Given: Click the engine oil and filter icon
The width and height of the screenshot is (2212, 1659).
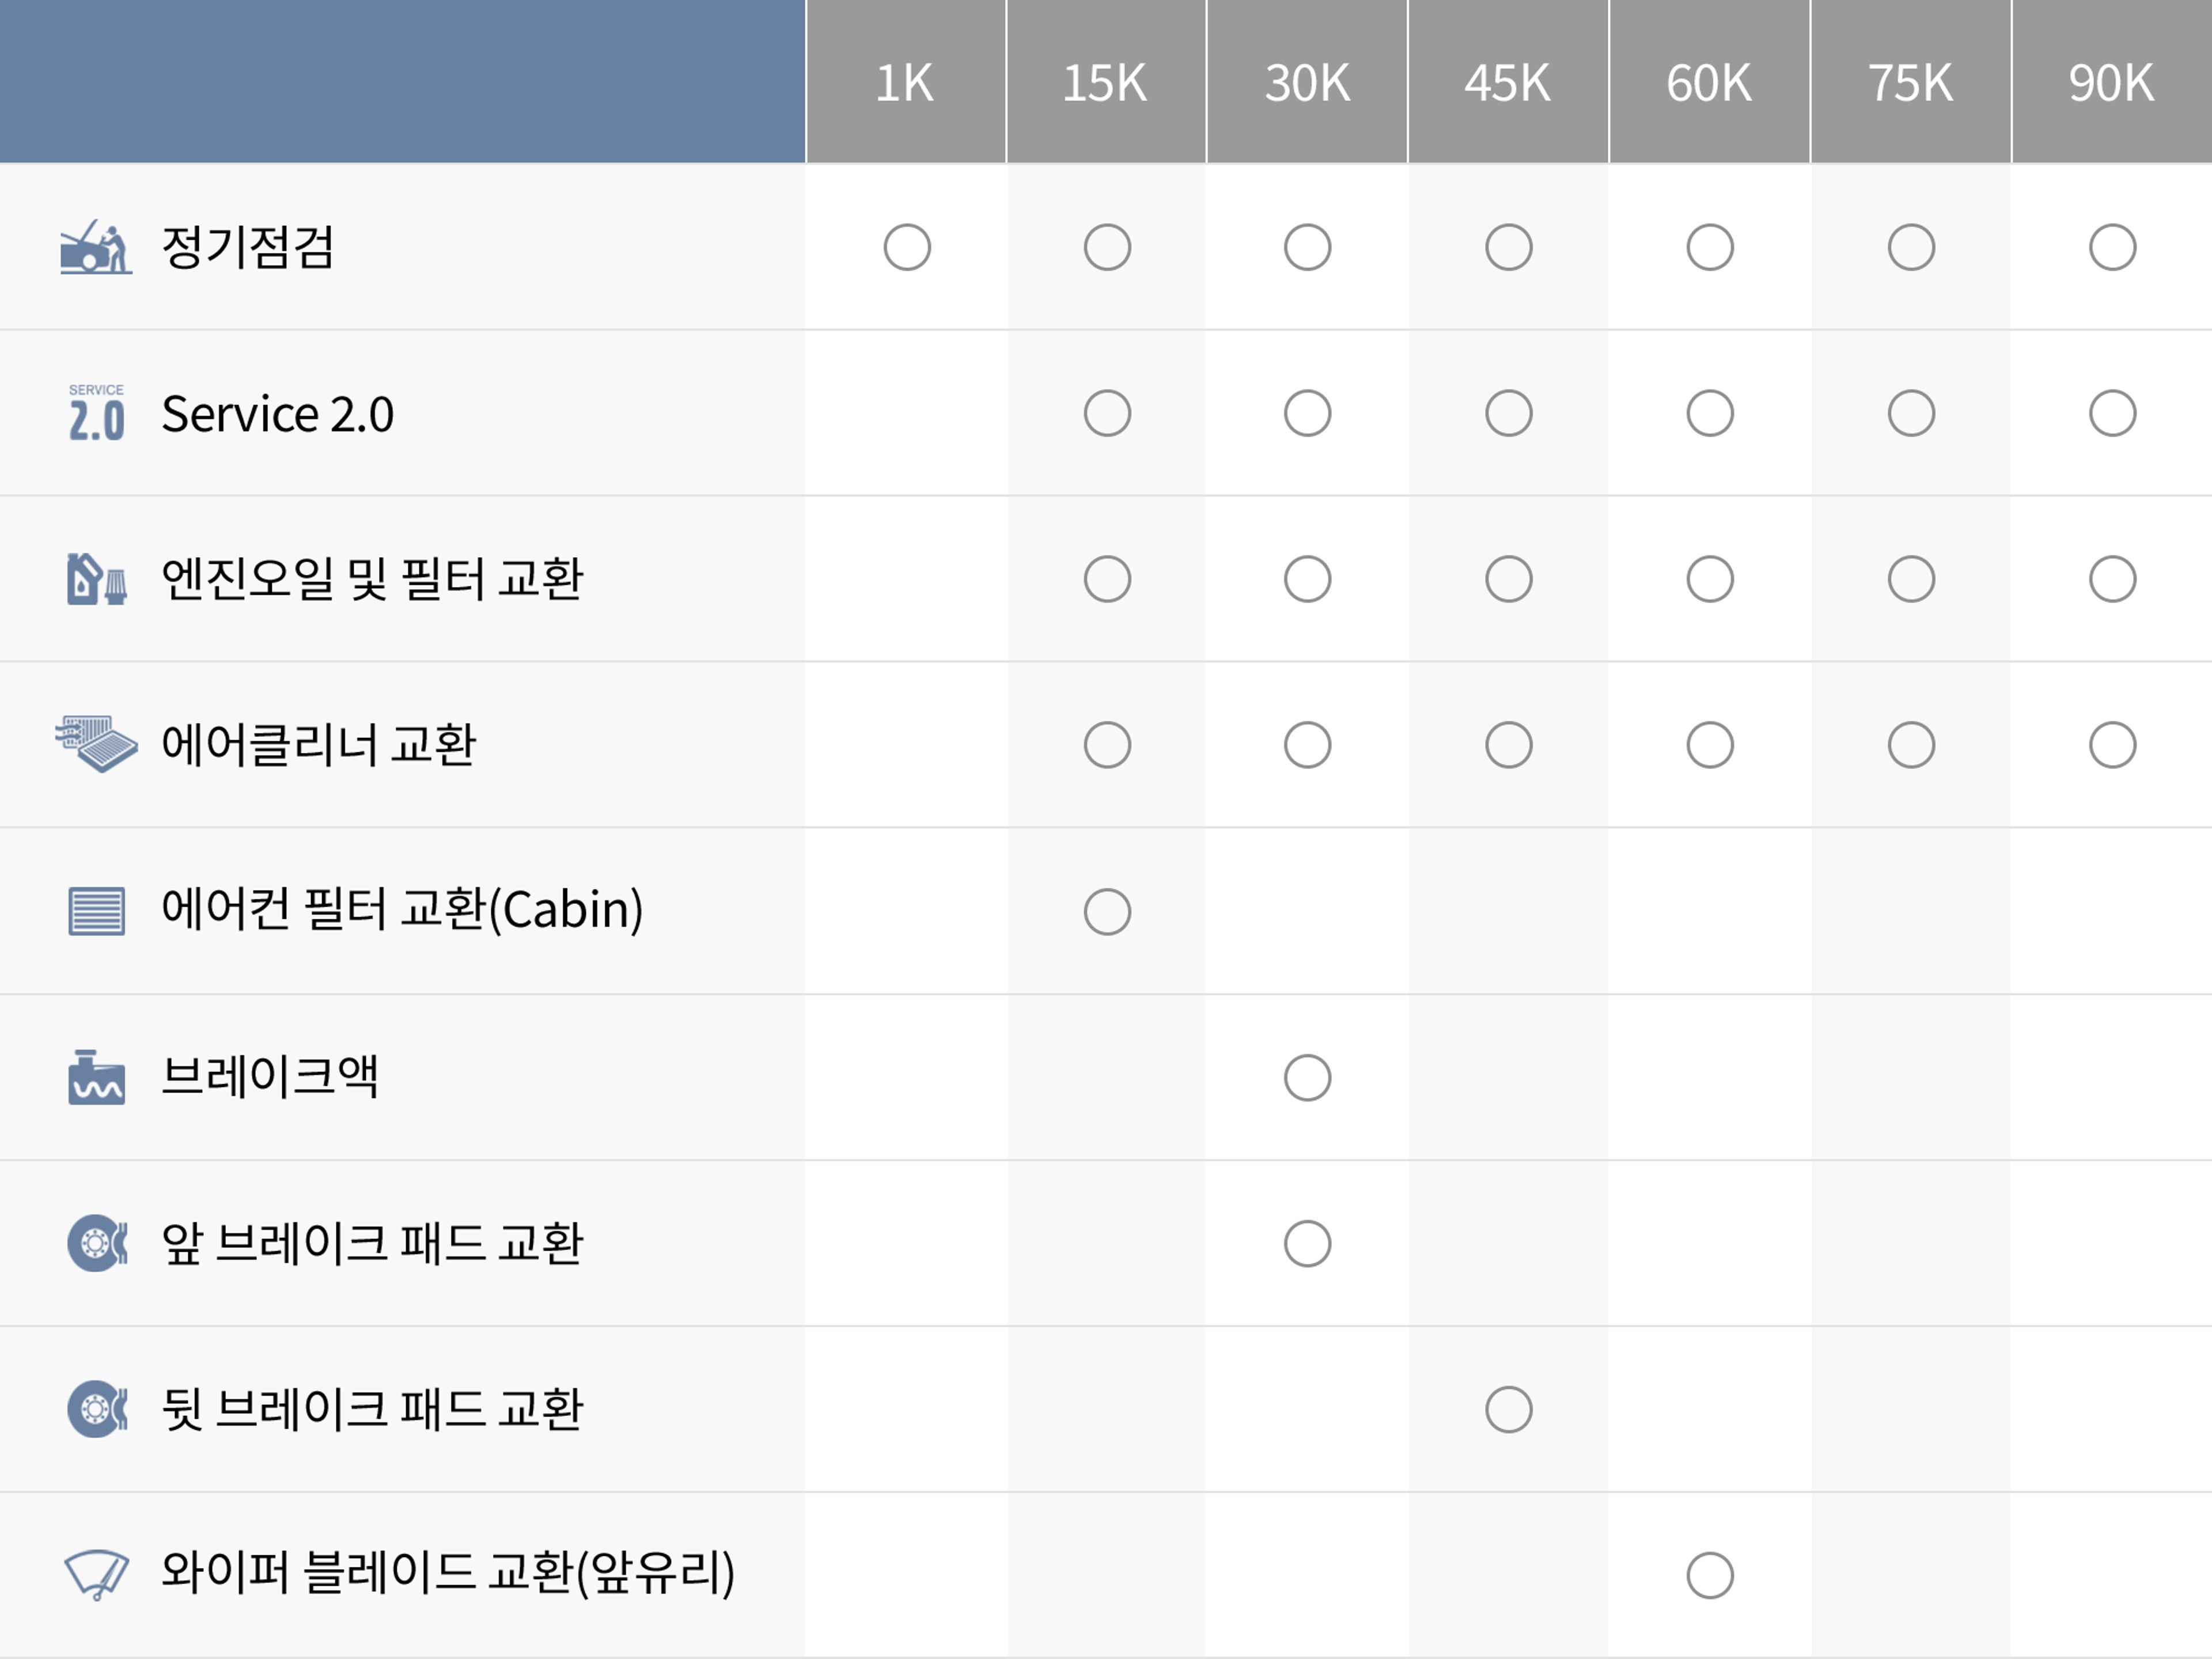Looking at the screenshot, I should [x=96, y=579].
